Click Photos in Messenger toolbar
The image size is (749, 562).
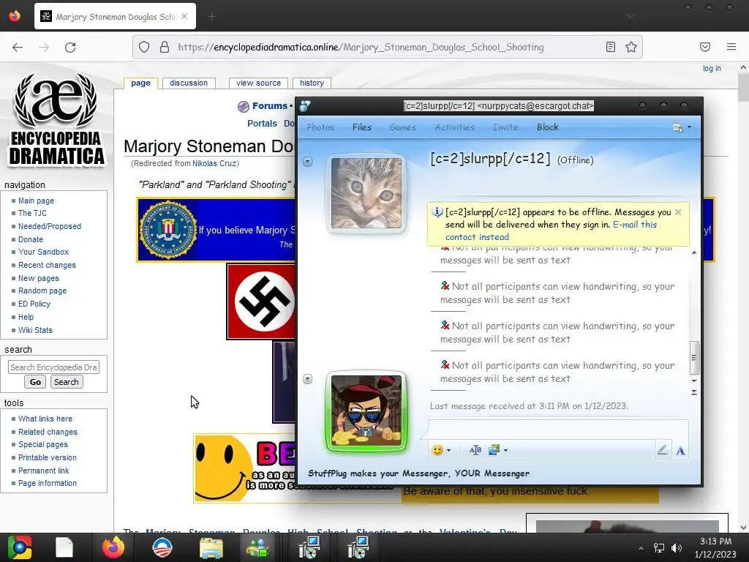click(320, 127)
